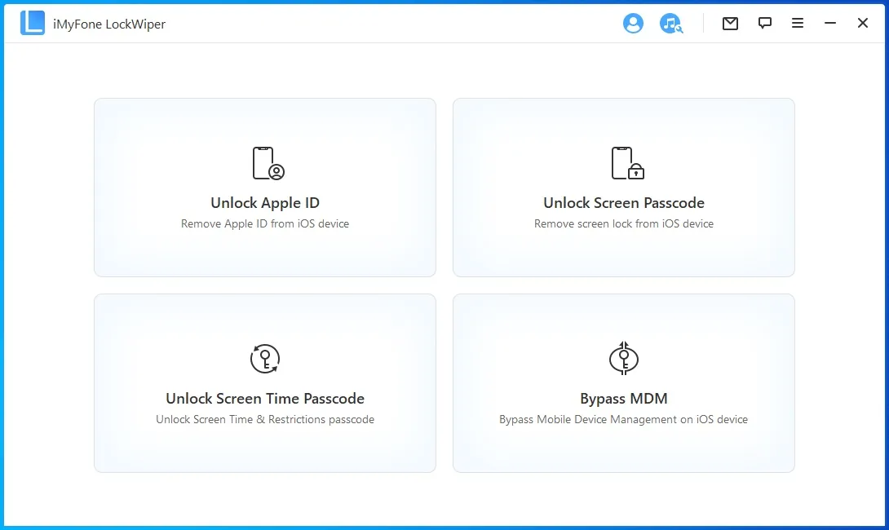This screenshot has width=889, height=530.
Task: Select the Unlock Screen Passcode heading
Action: click(x=624, y=203)
